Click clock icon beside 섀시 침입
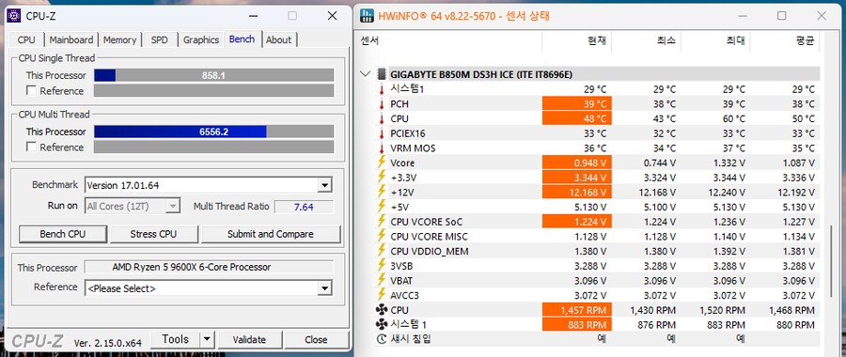Screen dimensions: 846x357 click(382, 339)
